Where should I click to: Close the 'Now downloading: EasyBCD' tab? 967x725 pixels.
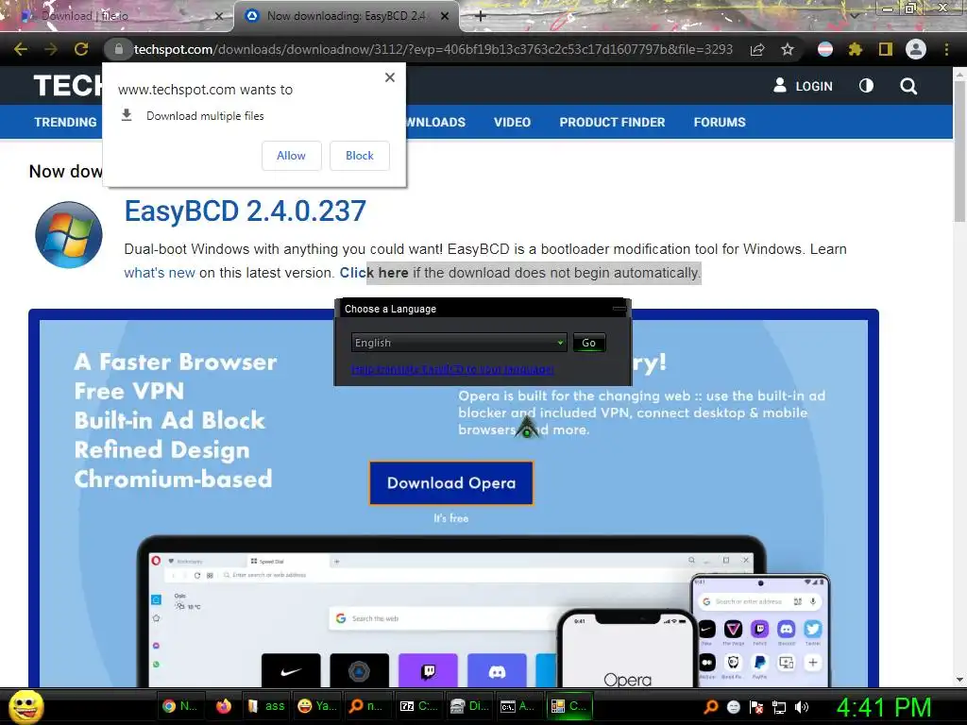445,16
